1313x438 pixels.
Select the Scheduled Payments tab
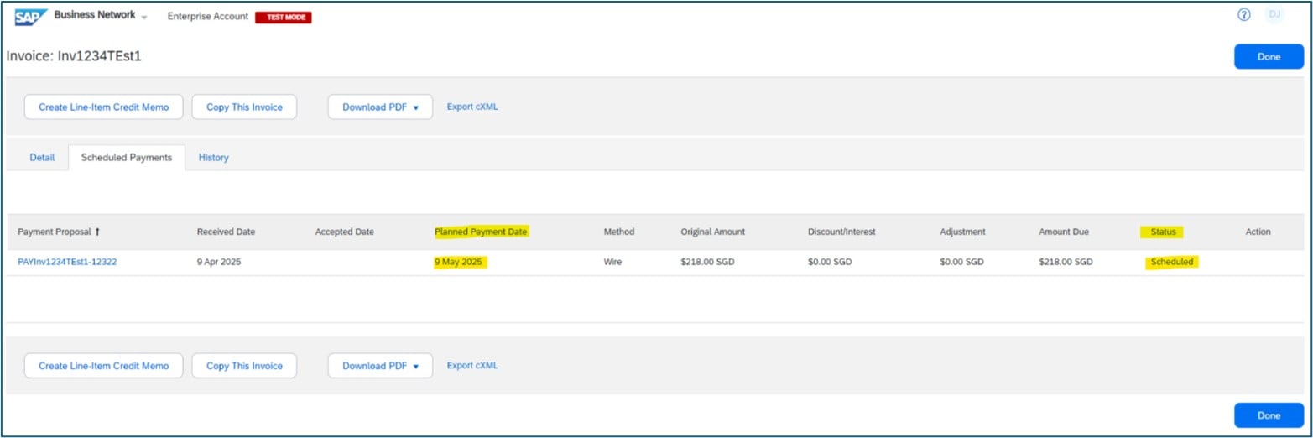point(127,158)
